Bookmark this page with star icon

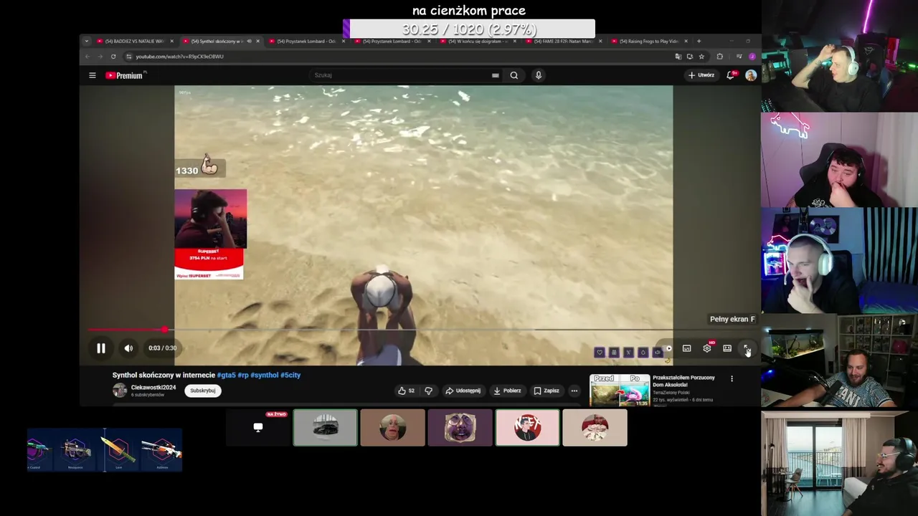point(701,57)
